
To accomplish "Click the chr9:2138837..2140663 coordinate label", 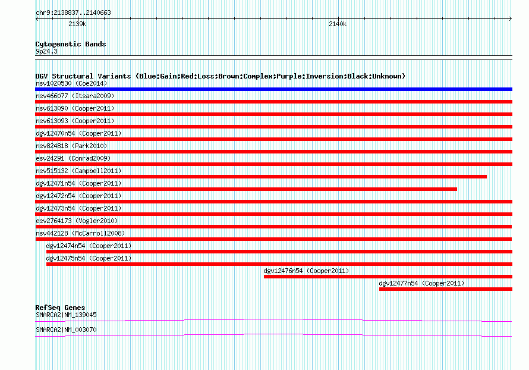I will coord(73,12).
